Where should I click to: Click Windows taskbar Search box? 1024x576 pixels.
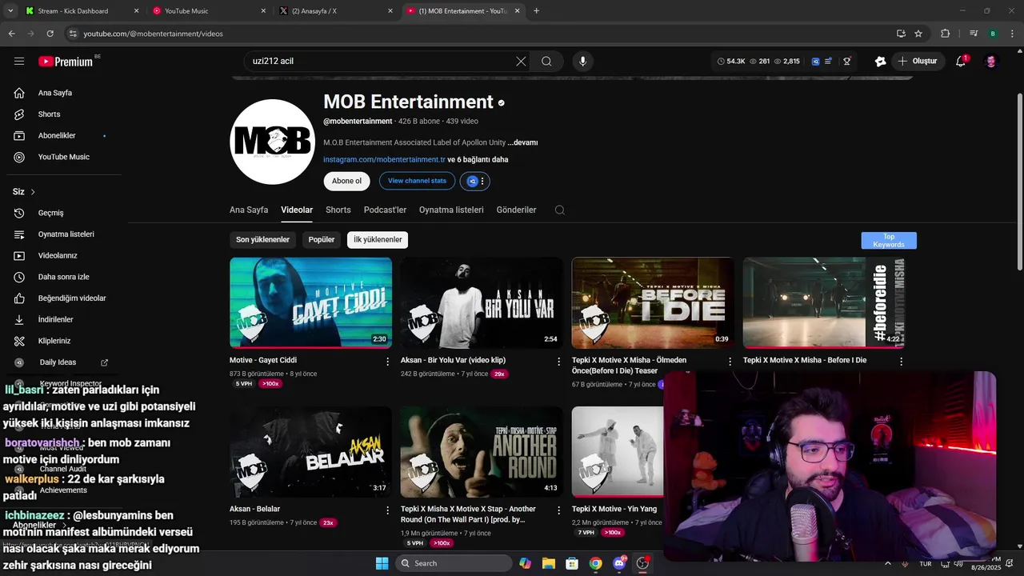pos(454,563)
